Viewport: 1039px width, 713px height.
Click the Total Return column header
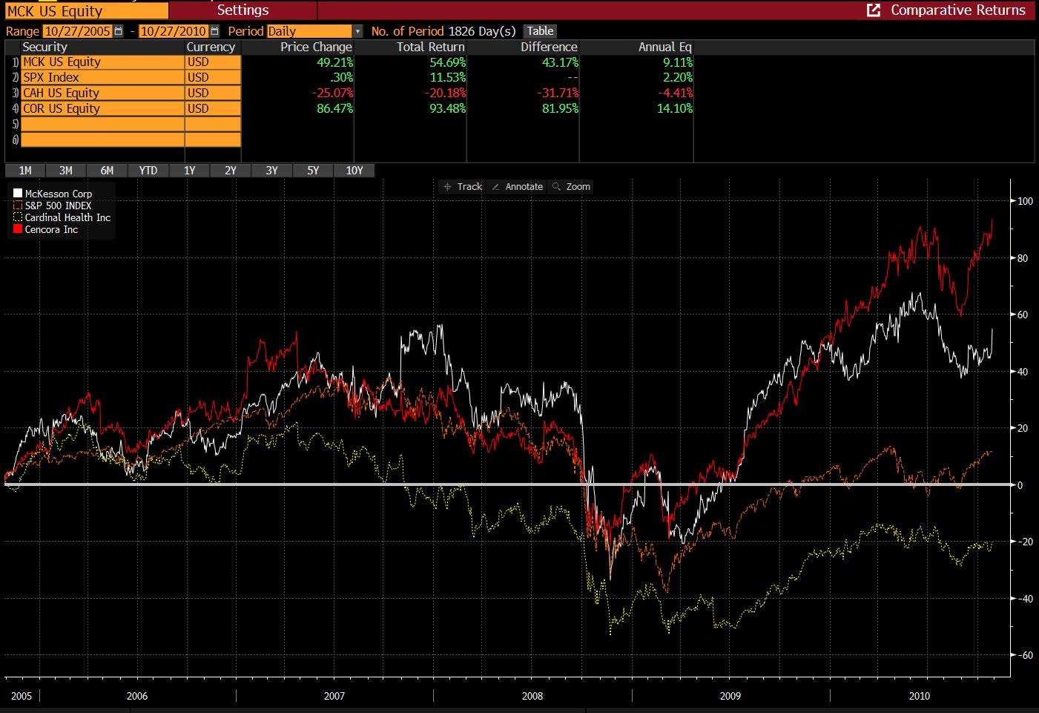point(431,47)
